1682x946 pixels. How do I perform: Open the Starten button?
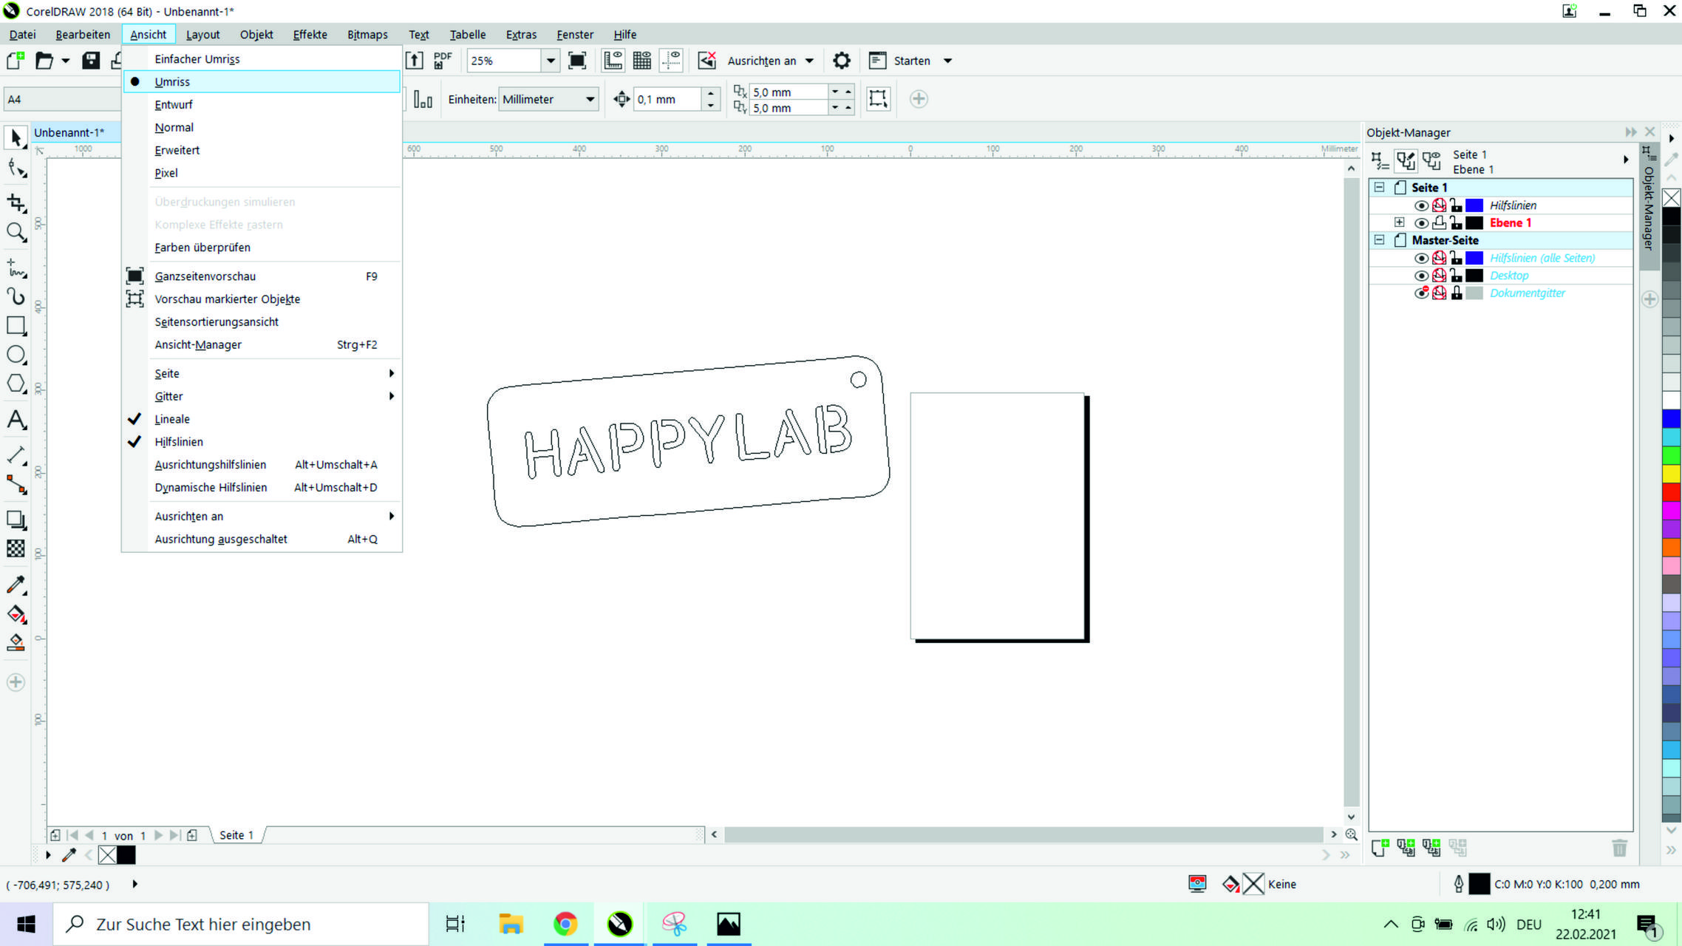click(x=911, y=61)
